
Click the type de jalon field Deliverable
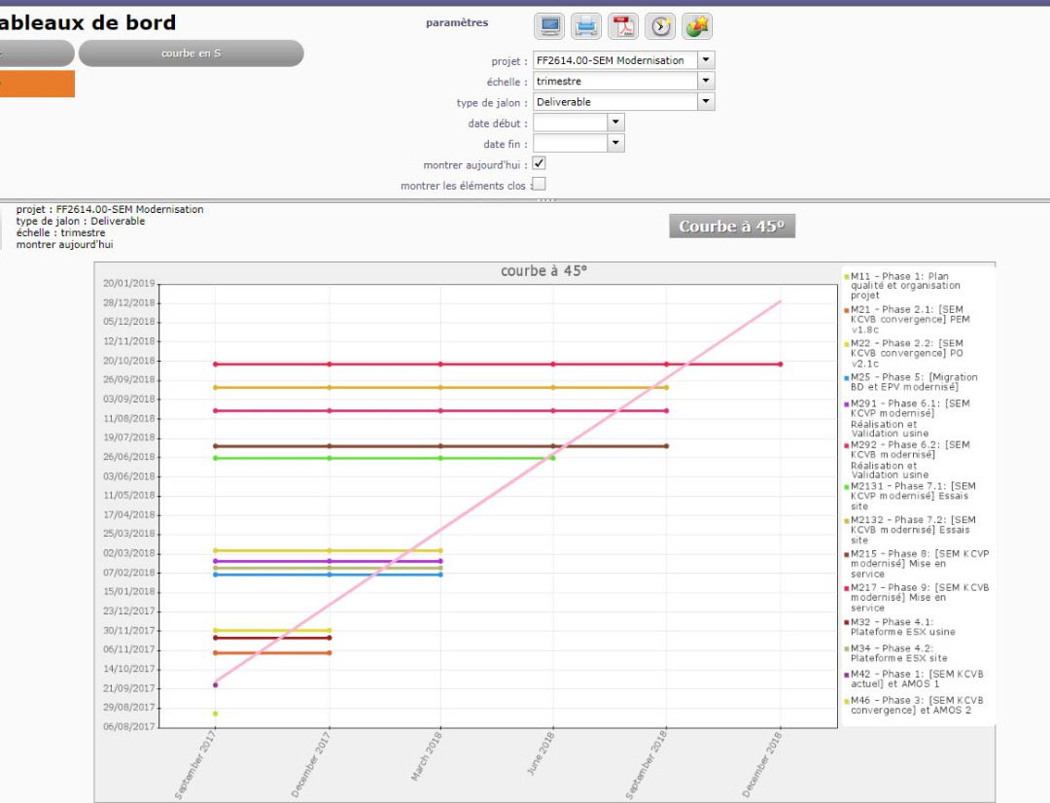tap(615, 102)
